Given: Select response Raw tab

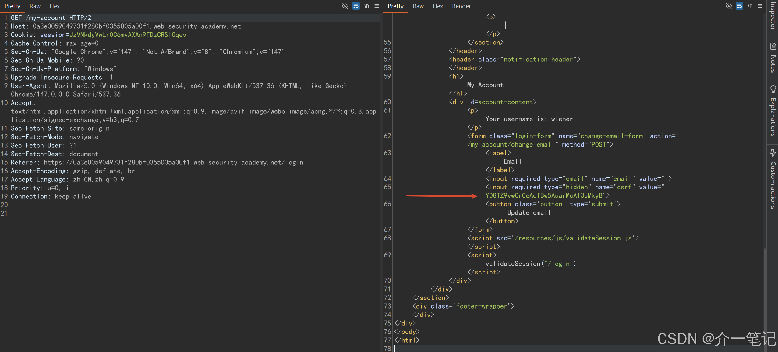Looking at the screenshot, I should 418,6.
